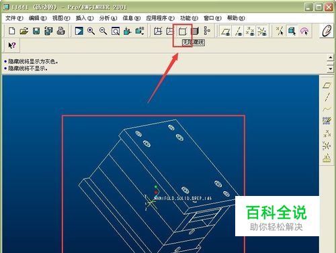Click the message '隐藏线将显示为灰色。'
Screen dimensions: 336x253
click(x=33, y=61)
